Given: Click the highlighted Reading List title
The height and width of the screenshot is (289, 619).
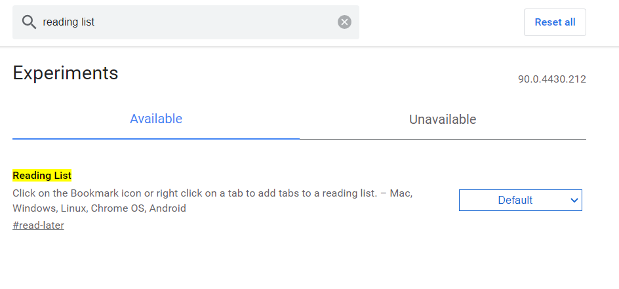Looking at the screenshot, I should click(x=42, y=176).
